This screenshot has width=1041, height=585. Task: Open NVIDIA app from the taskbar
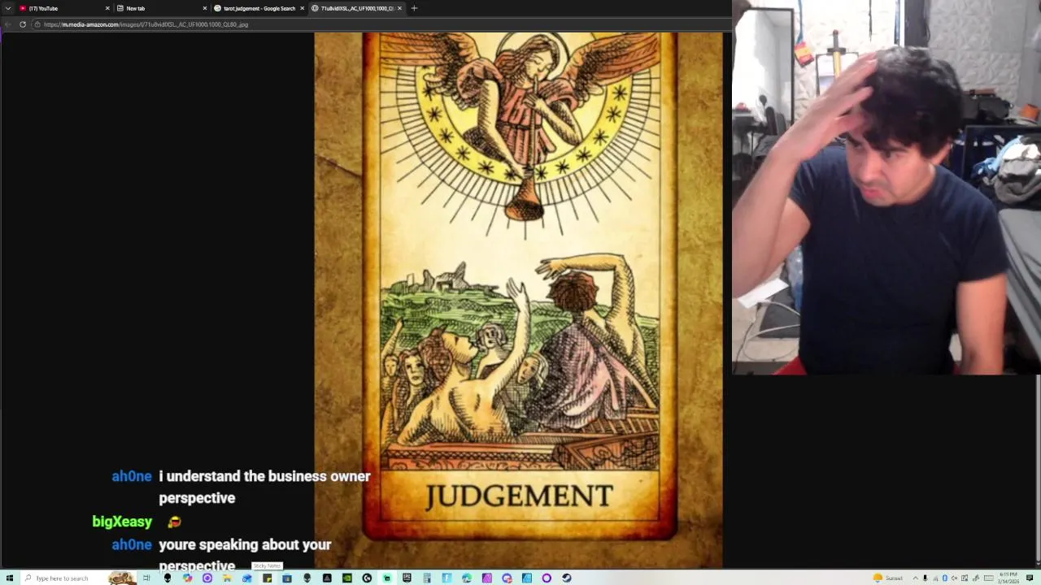tap(347, 578)
